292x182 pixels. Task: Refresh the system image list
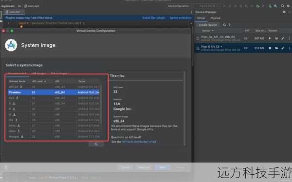click(x=96, y=144)
